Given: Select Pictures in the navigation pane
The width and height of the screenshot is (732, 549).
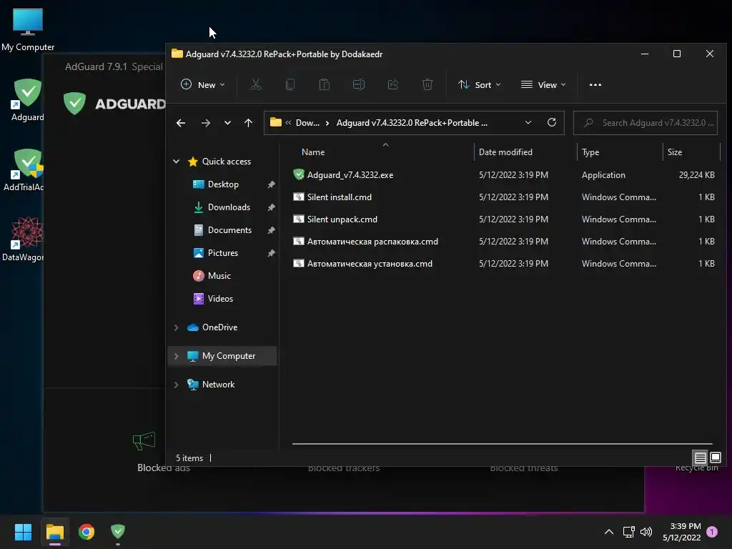Looking at the screenshot, I should point(223,252).
